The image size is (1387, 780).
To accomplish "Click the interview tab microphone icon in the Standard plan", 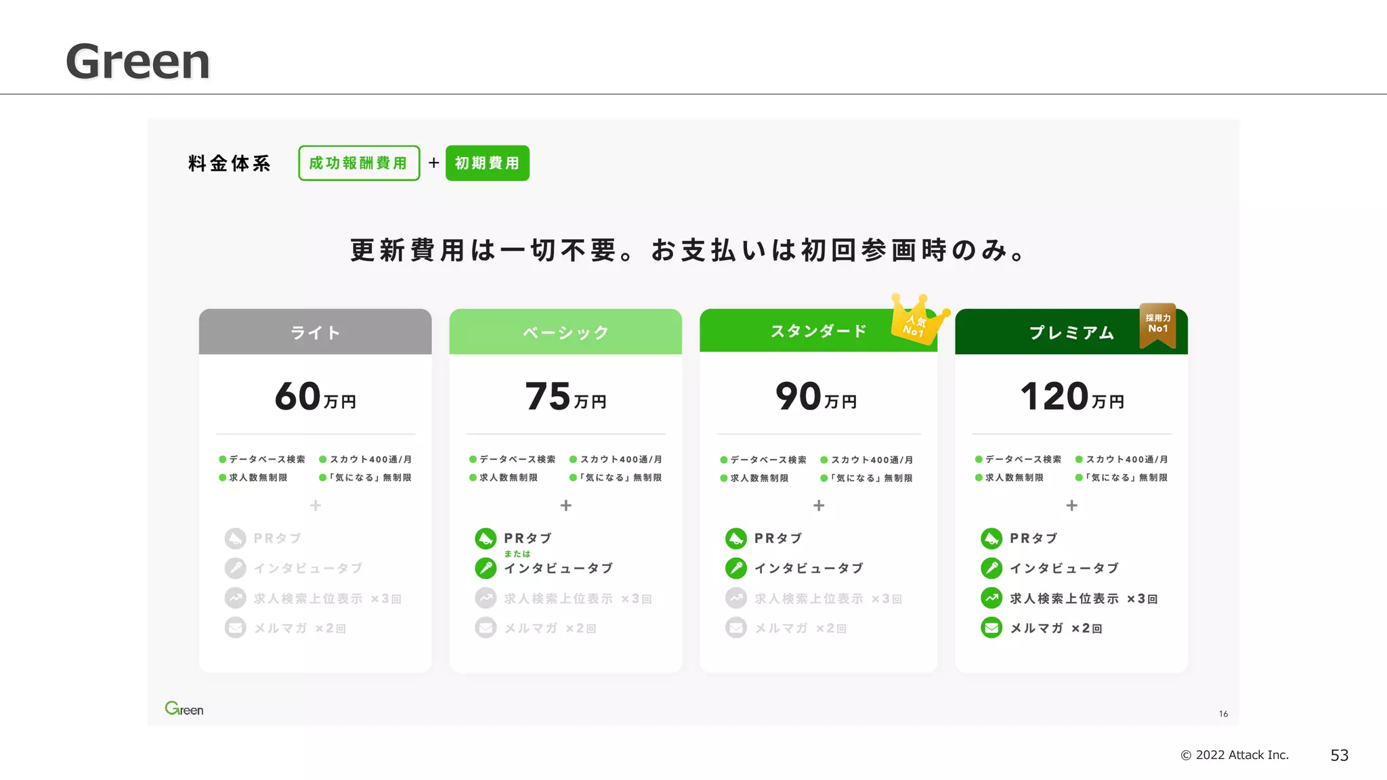I will coord(735,568).
